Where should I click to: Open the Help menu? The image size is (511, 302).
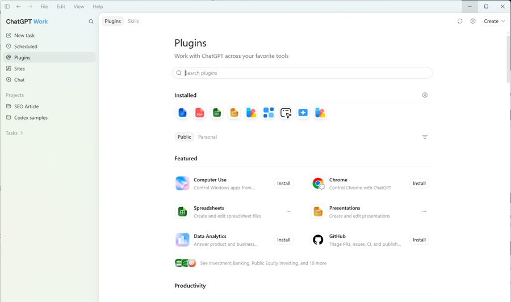tap(98, 6)
